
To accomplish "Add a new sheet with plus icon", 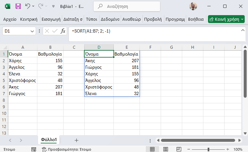I will point(76,140).
